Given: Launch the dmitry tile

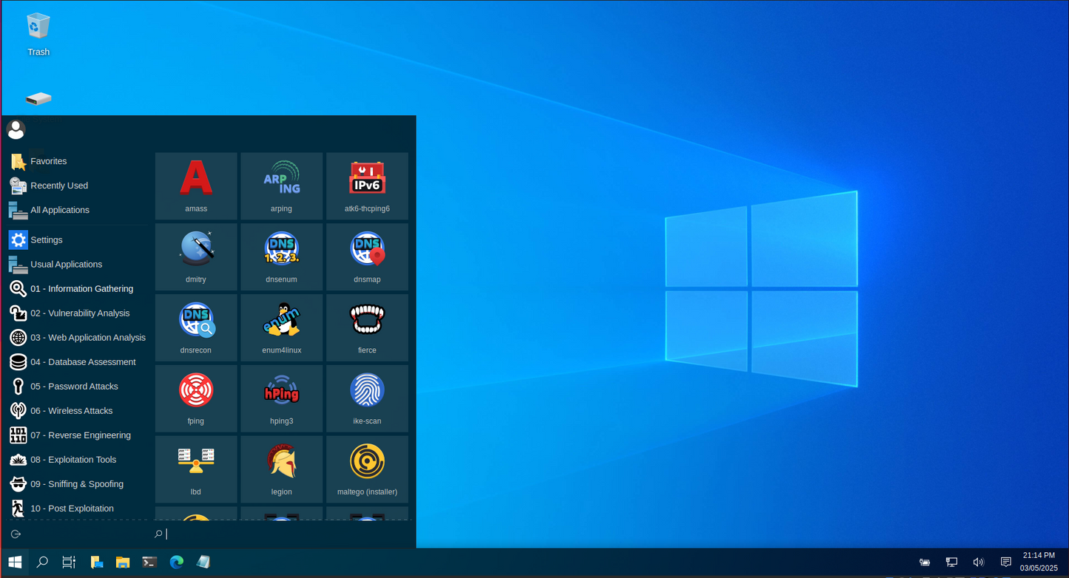Looking at the screenshot, I should coord(196,257).
